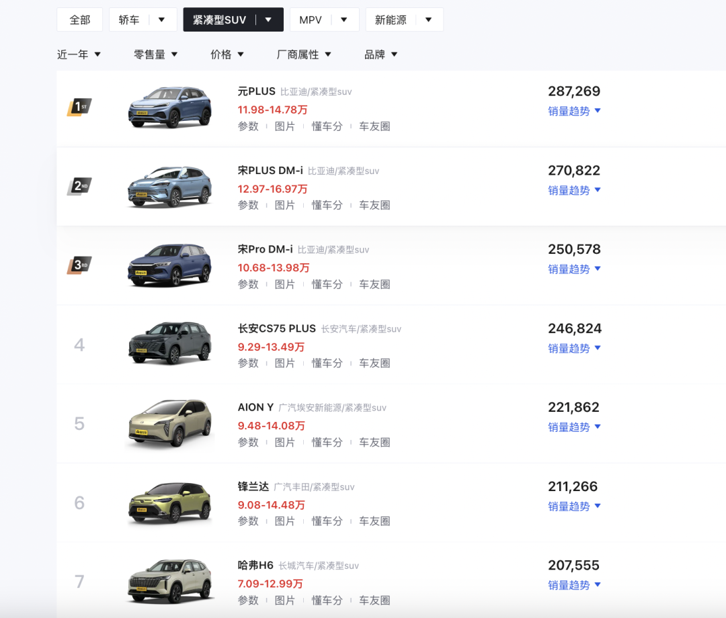Click the 2nd place rank badge

pyautogui.click(x=79, y=186)
